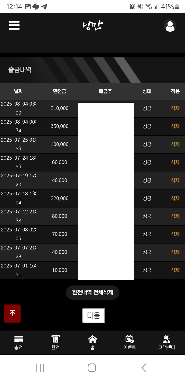
Task: Tap Android back navigation chevron
Action: [x=144, y=368]
